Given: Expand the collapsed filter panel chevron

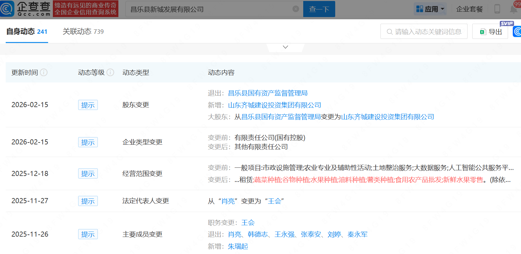Looking at the screenshot, I should coord(285,47).
